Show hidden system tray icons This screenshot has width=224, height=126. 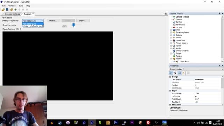click(x=195, y=123)
